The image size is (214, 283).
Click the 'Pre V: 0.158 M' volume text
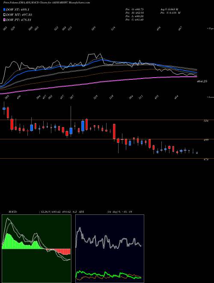[x=170, y=13]
